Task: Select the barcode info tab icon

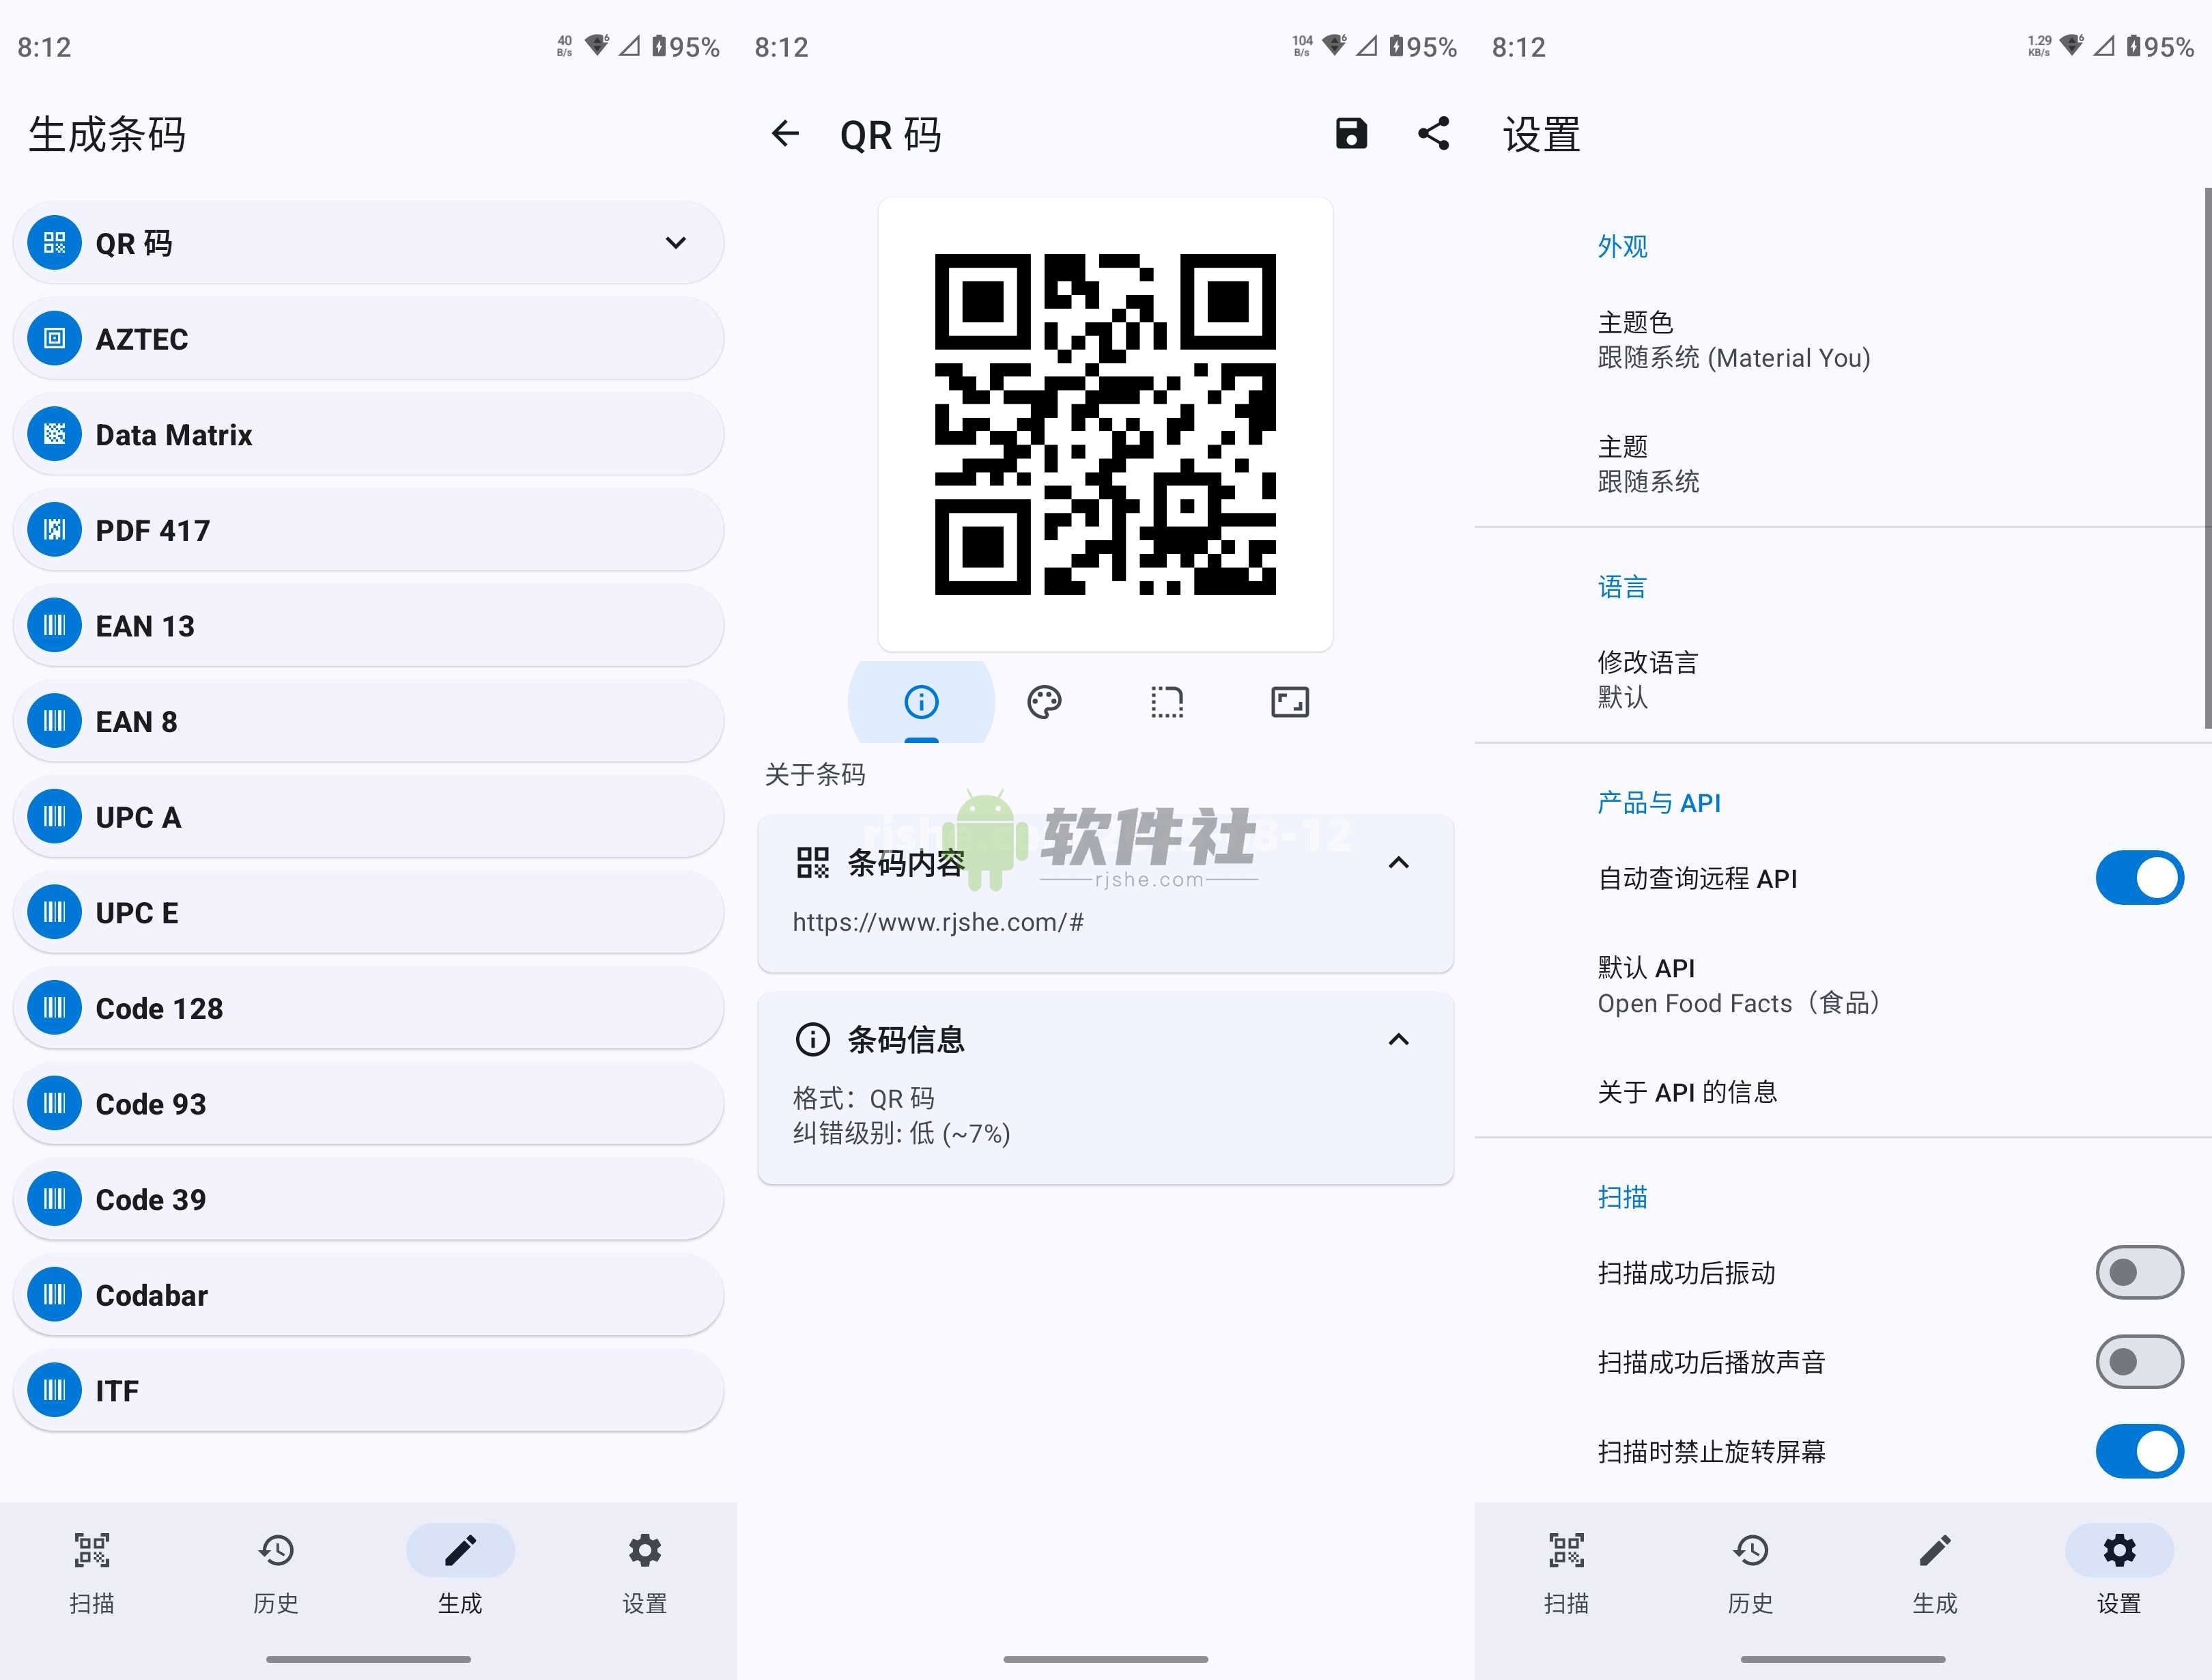Action: tap(921, 701)
